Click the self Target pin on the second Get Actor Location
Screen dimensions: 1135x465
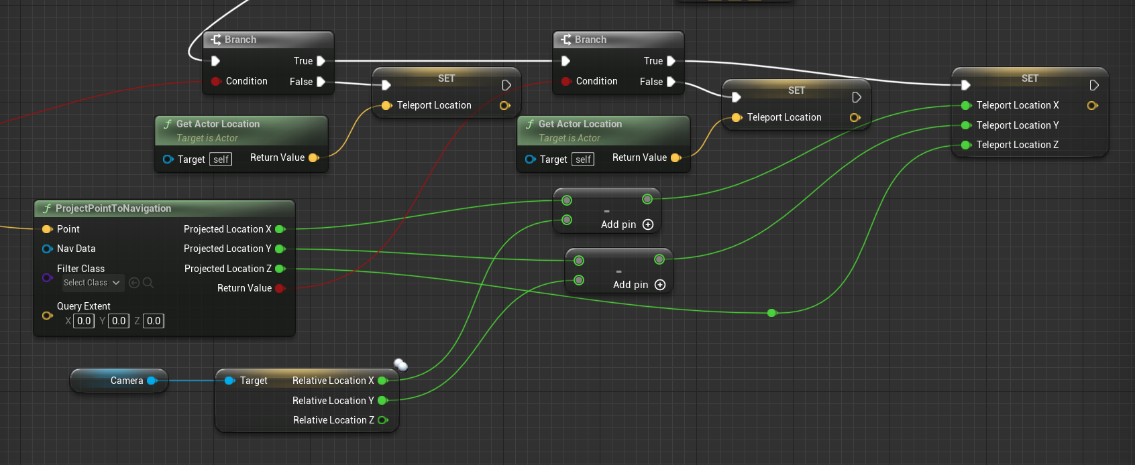(x=530, y=159)
